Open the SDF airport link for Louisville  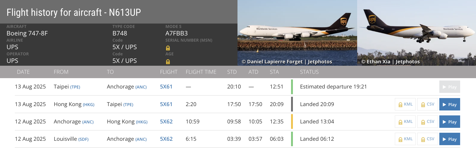[83, 139]
